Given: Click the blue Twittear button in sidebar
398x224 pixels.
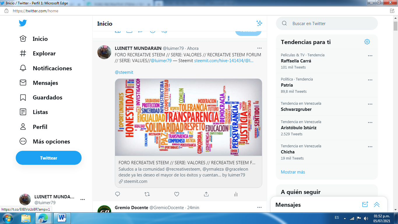Looking at the screenshot, I should pyautogui.click(x=49, y=158).
